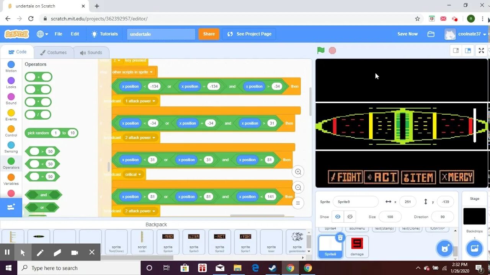Zoom in on the code workspace

pyautogui.click(x=298, y=172)
